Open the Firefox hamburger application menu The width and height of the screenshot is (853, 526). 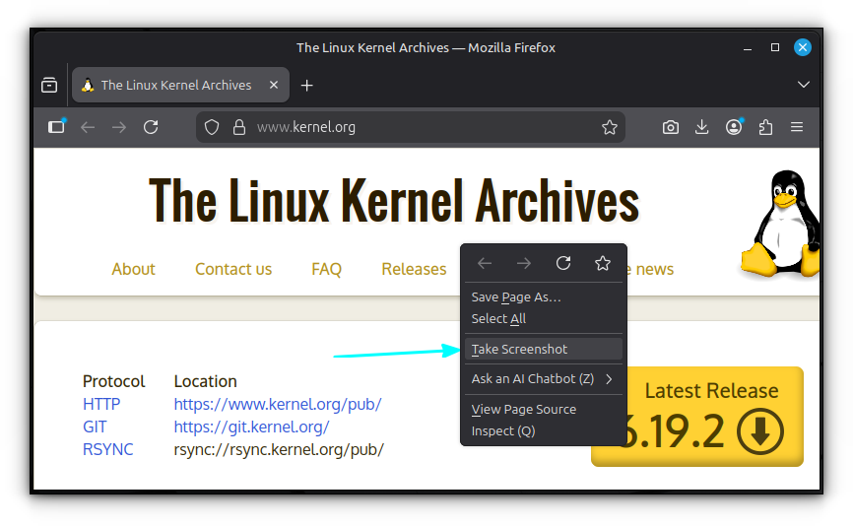[x=797, y=127]
